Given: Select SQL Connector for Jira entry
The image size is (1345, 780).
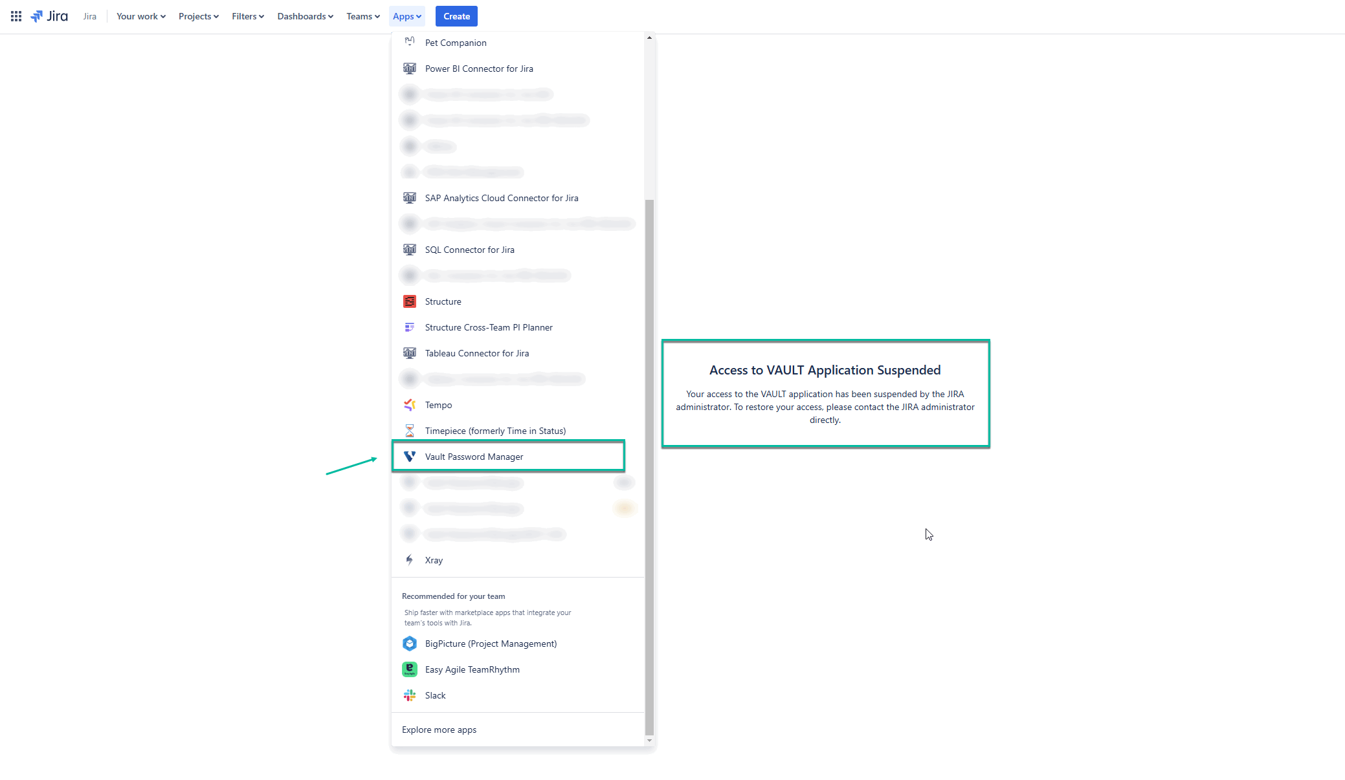Looking at the screenshot, I should (469, 250).
